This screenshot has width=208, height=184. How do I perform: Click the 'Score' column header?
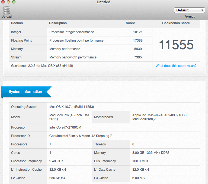(130, 23)
